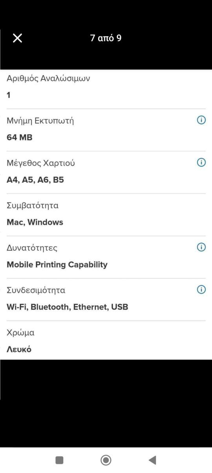This screenshot has width=212, height=473.
Task: Tap the A4, A5, A6, B5 value
Action: tap(35, 180)
